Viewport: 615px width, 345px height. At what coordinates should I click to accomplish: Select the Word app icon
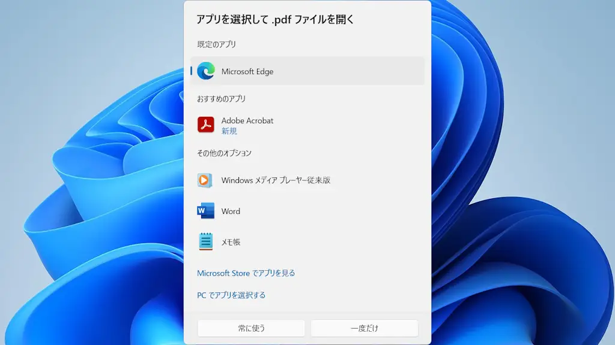205,211
